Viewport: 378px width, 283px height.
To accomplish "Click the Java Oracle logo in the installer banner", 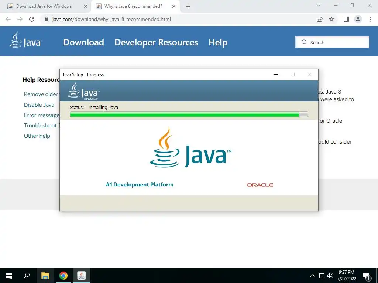I will 84,91.
